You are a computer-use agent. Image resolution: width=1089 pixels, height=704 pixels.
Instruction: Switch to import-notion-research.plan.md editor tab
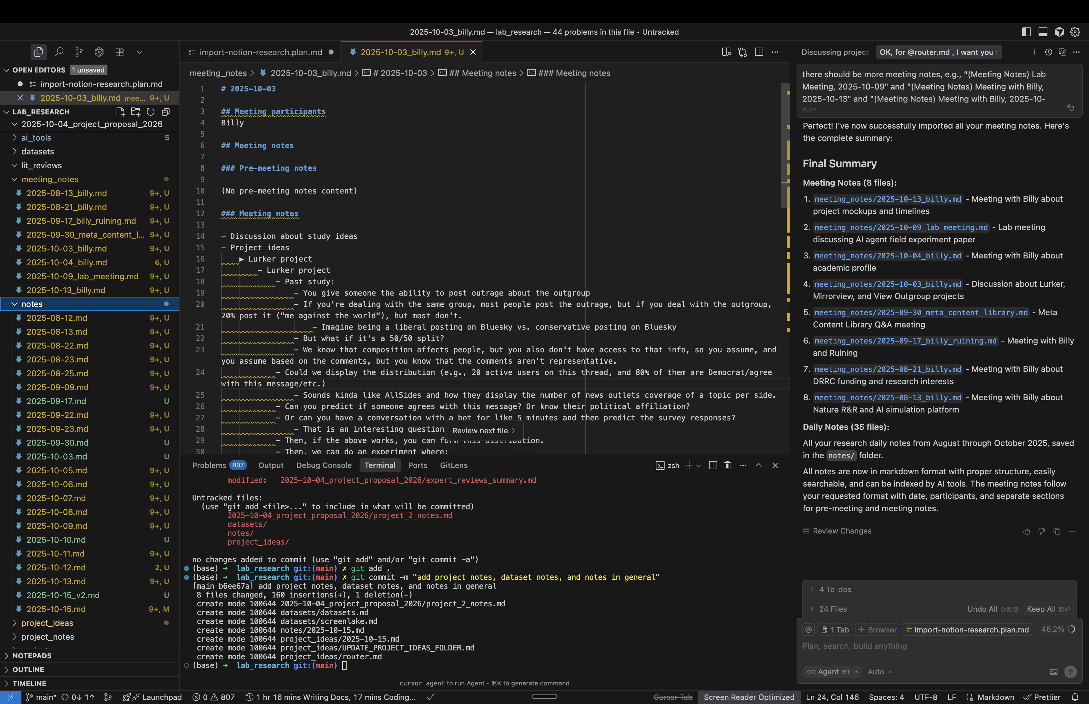pos(261,52)
